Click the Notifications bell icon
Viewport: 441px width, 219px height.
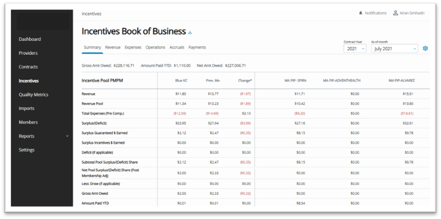pos(361,13)
